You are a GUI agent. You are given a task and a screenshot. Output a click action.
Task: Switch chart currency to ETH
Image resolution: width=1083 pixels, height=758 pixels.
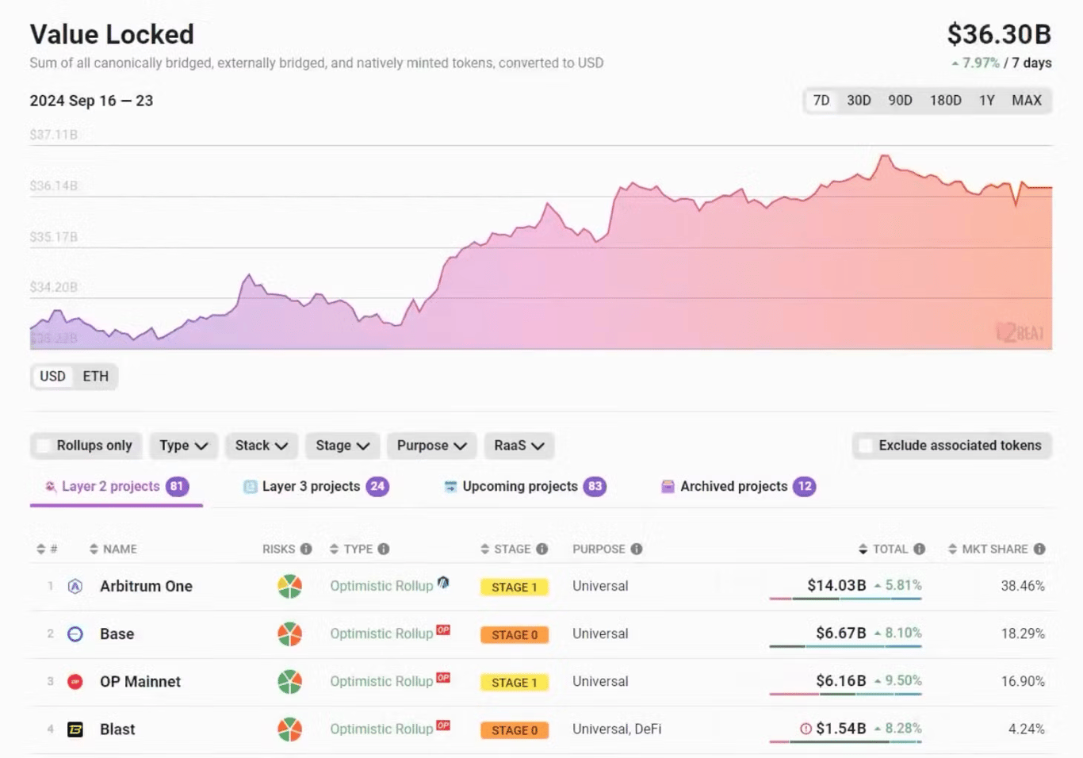pos(96,377)
